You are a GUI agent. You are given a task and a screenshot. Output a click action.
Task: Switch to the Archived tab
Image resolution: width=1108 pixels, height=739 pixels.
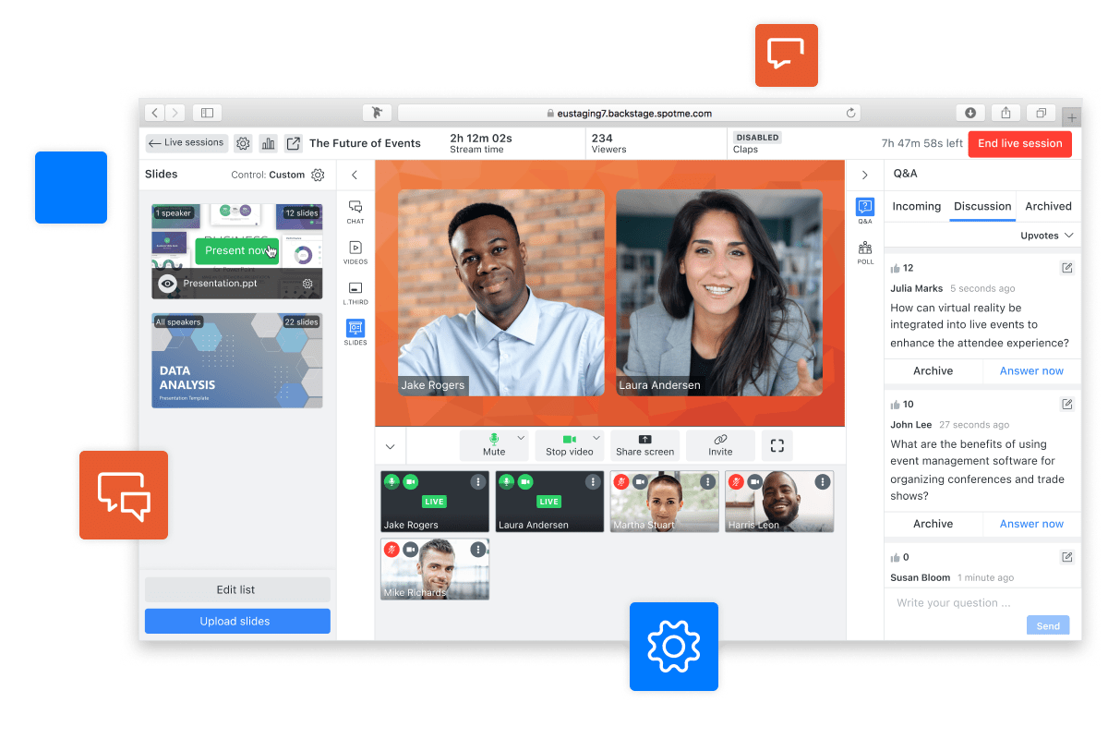point(1048,206)
